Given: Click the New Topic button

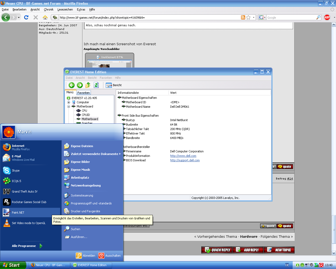Looking at the screenshot, I should tap(279, 250).
